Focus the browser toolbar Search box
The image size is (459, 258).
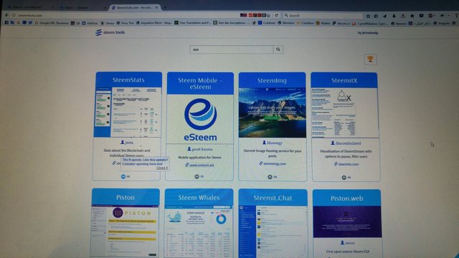(323, 16)
